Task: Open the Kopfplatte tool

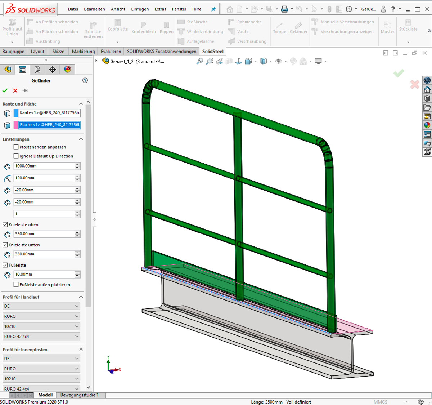Action: [x=118, y=25]
